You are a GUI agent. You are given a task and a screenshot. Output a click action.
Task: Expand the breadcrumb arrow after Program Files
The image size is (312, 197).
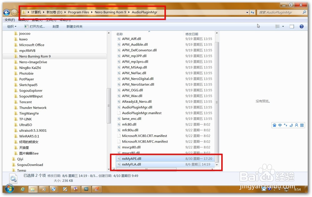[92, 12]
